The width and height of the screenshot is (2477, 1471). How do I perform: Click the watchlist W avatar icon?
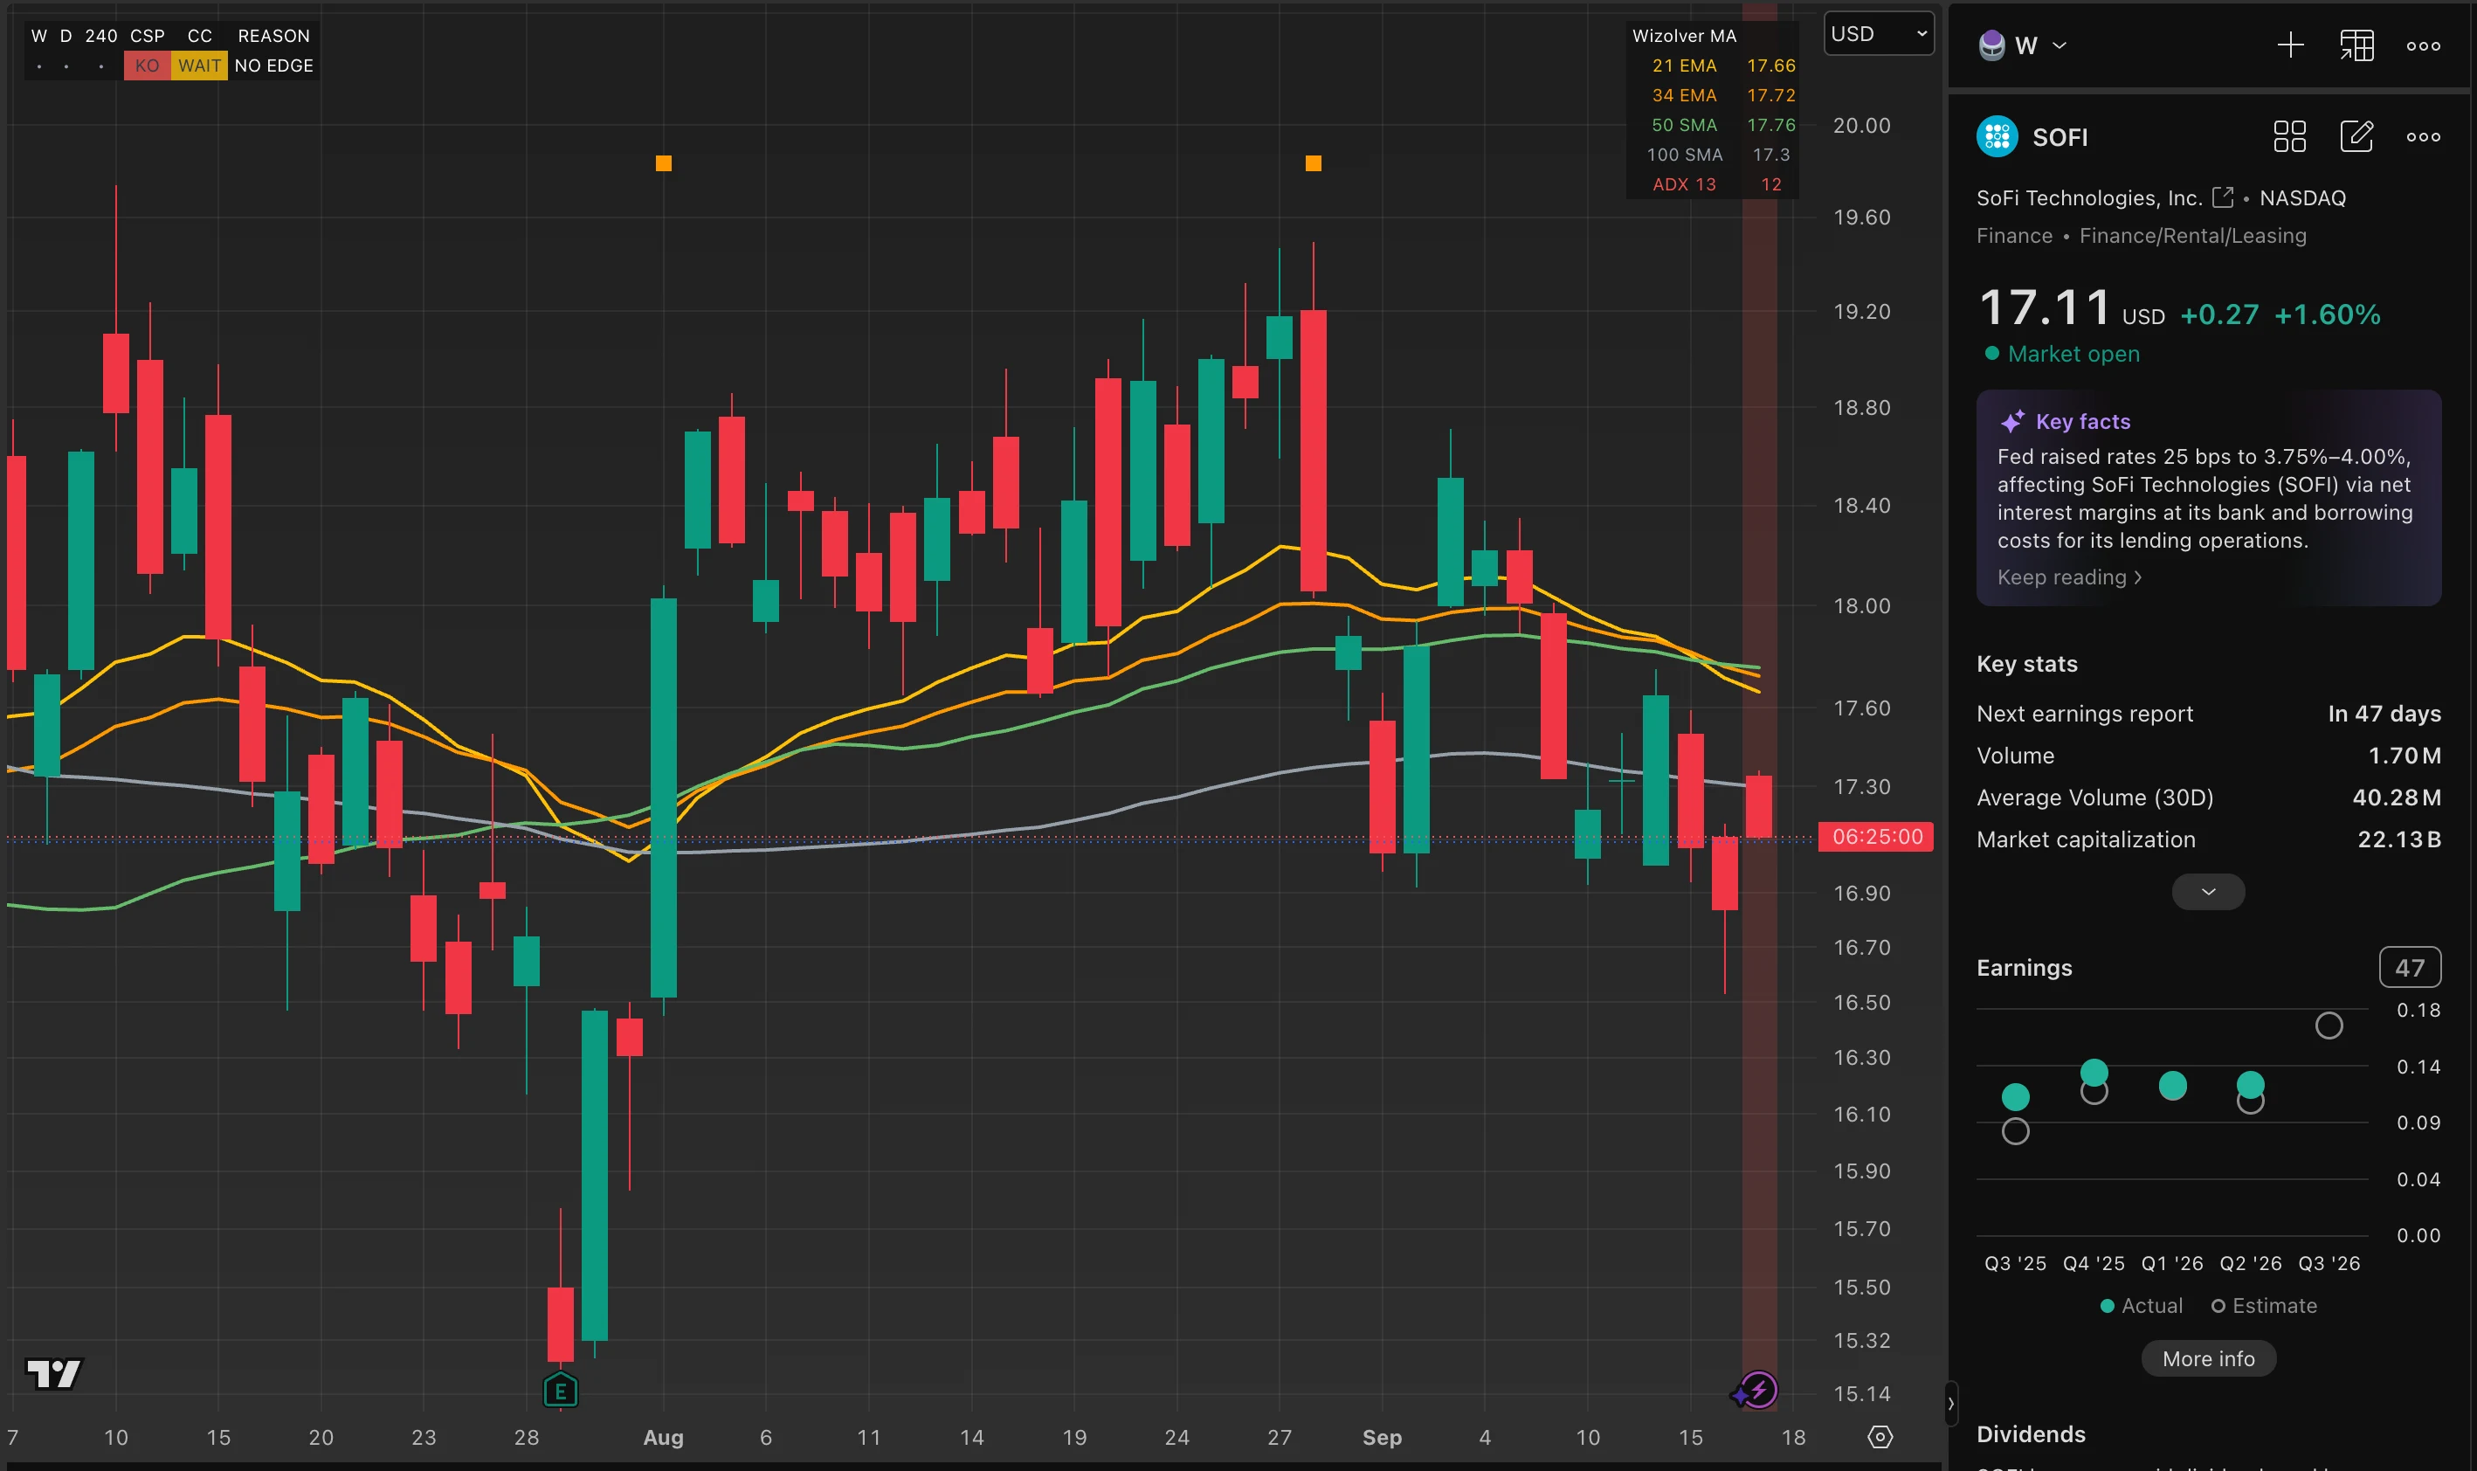pyautogui.click(x=1991, y=45)
